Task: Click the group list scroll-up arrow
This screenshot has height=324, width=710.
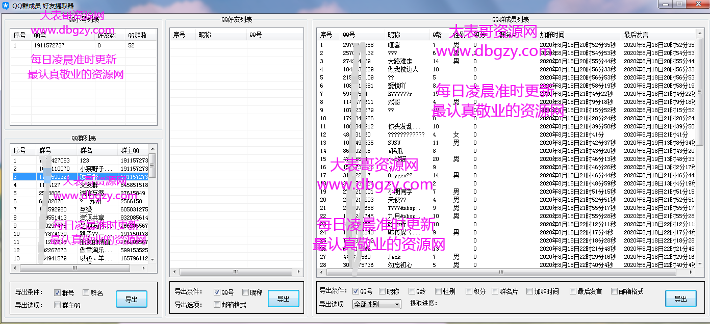Action: point(153,149)
